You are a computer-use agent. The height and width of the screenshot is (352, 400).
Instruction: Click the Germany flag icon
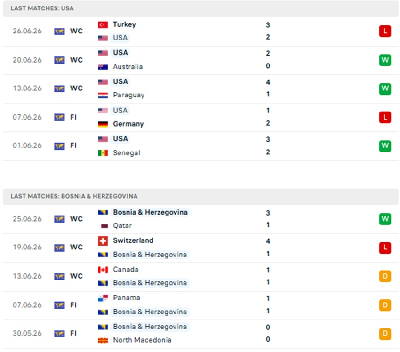point(103,124)
